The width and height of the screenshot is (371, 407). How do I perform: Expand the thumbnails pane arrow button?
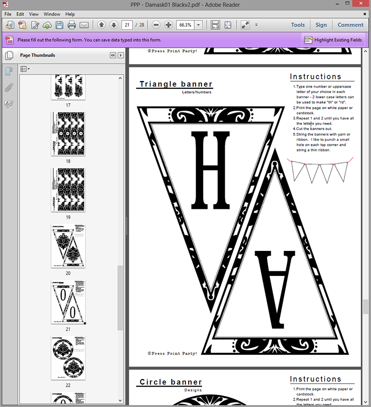click(121, 55)
